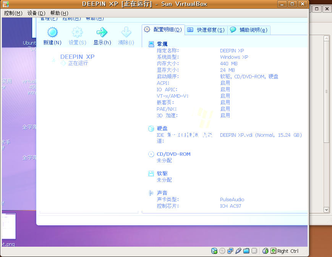Click the 硬盘 hard disk section icon

pos(151,128)
